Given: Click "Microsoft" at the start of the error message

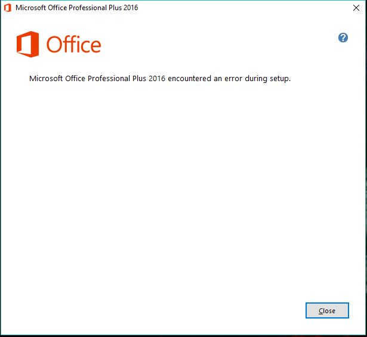Looking at the screenshot, I should coord(46,79).
